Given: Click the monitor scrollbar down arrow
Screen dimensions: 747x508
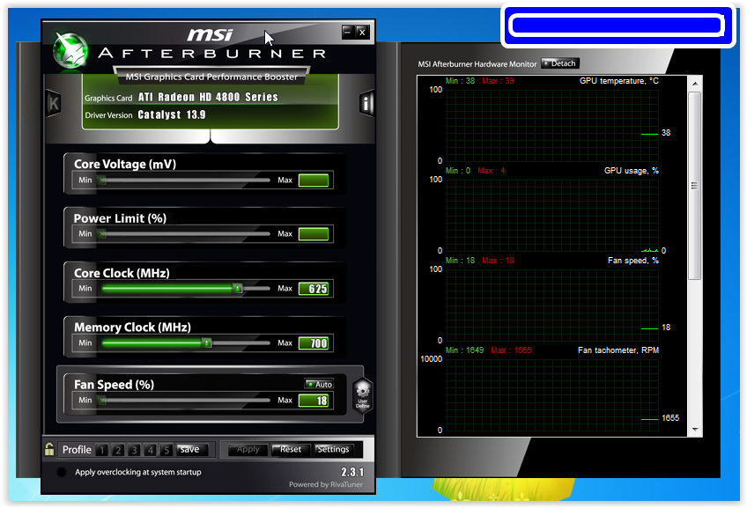Looking at the screenshot, I should pos(695,430).
